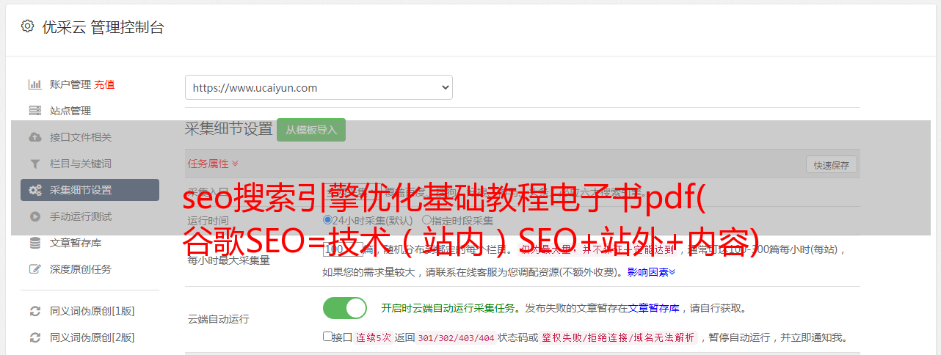Click the 采集细节设置 heading
The height and width of the screenshot is (355, 941).
(229, 129)
